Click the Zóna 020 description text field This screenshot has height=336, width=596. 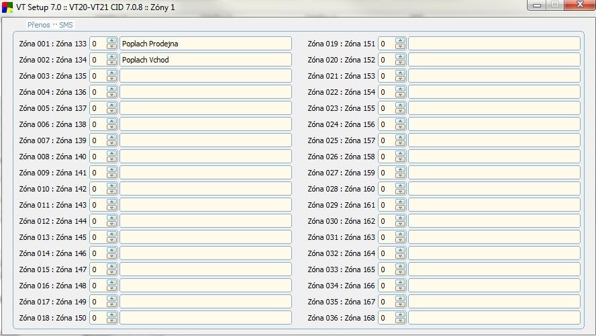click(x=494, y=60)
